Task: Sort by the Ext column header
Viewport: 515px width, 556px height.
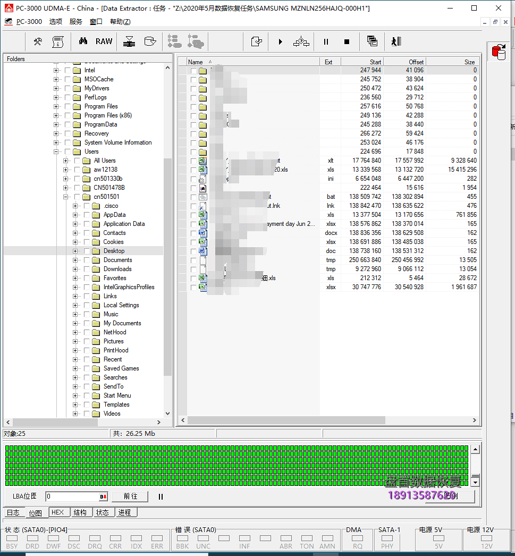Action: point(331,62)
